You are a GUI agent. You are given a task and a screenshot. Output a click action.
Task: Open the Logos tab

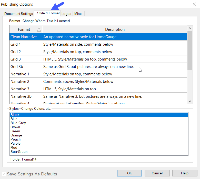point(66,14)
